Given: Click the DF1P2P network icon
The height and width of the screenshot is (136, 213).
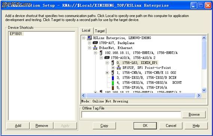Looking at the screenshot, I should pos(119,67).
